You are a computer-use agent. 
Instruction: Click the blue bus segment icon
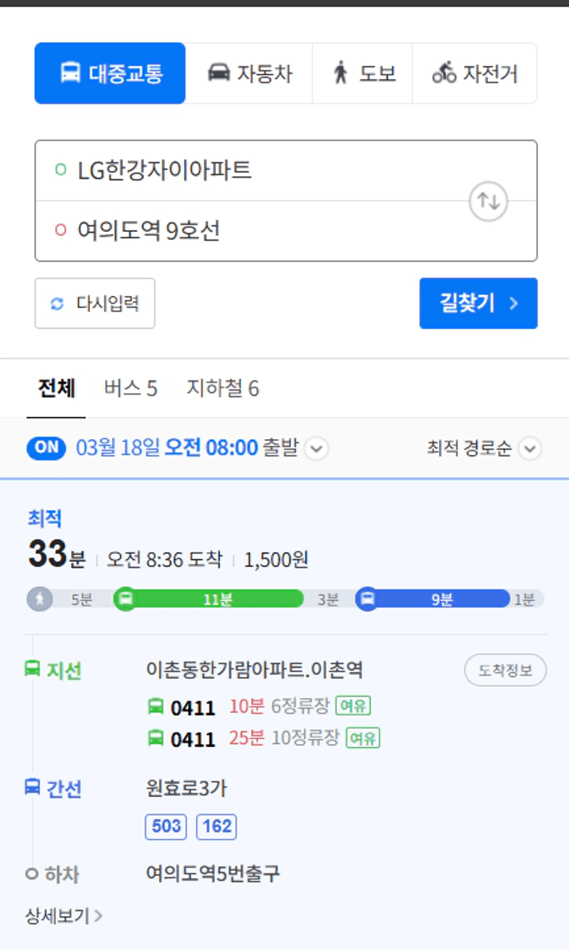point(367,599)
